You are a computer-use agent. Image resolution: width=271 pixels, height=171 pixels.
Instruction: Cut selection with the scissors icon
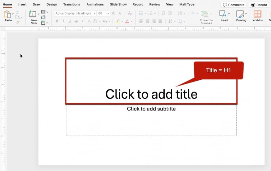[x=17, y=12]
